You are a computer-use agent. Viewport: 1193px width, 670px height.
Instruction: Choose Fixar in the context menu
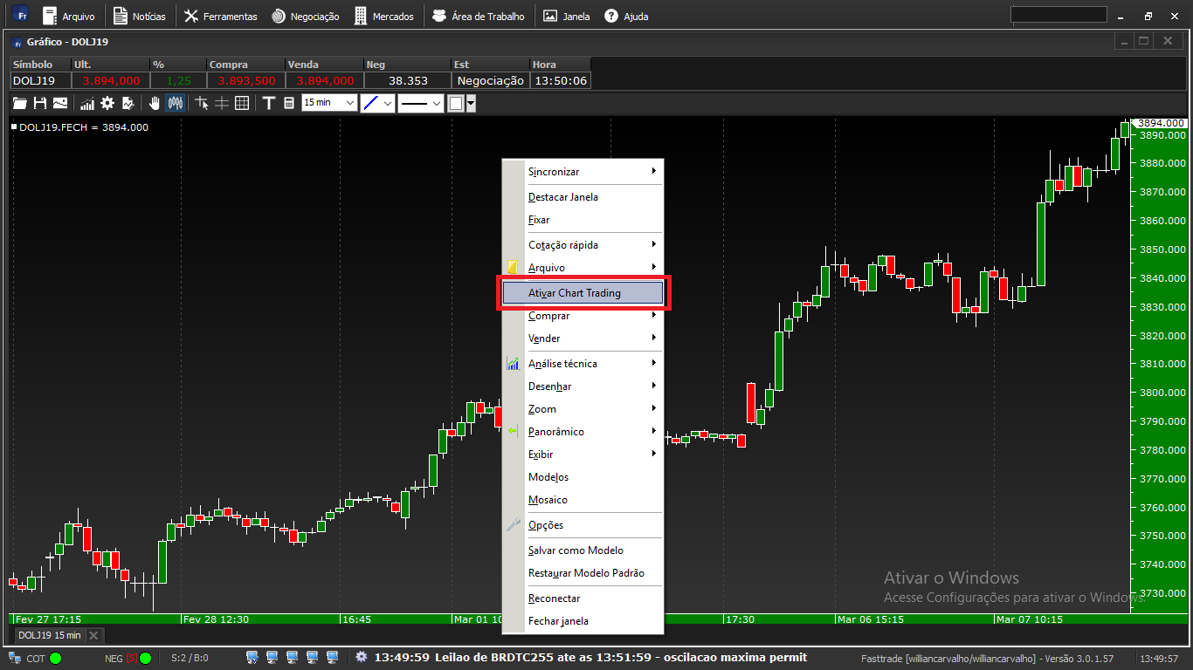click(583, 220)
